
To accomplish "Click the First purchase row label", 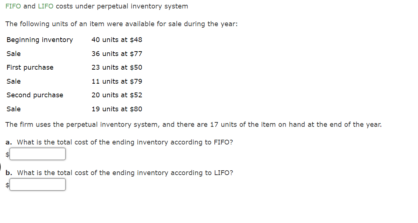I will [x=30, y=67].
